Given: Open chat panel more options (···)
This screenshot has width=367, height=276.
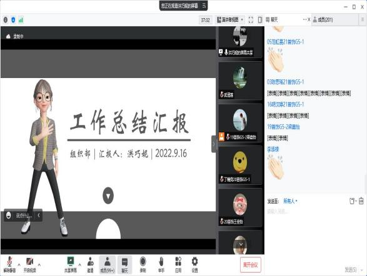Looking at the screenshot, I should tap(304, 19).
